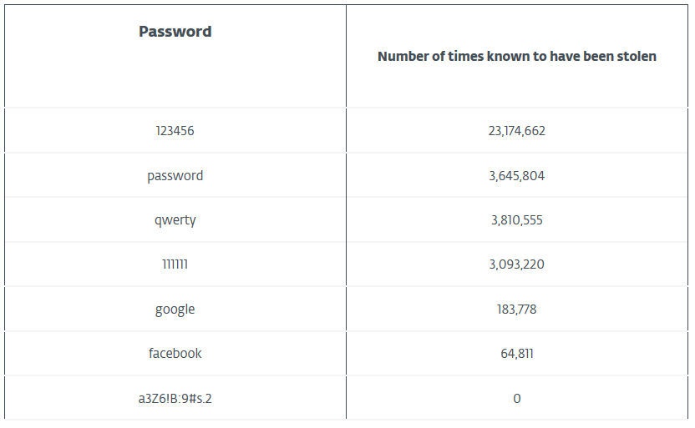Click the 3,093,220 count value

pos(516,264)
